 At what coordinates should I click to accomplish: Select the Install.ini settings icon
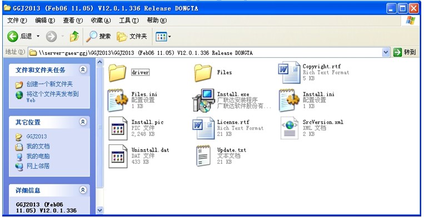coord(289,100)
